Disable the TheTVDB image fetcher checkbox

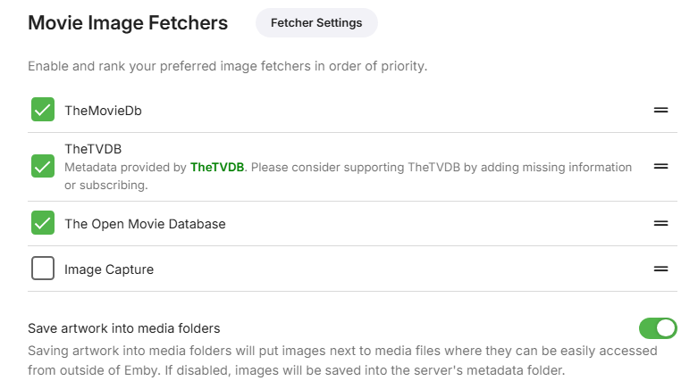[x=43, y=166]
